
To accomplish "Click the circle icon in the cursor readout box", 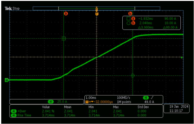I will pyautogui.click(x=129, y=23).
